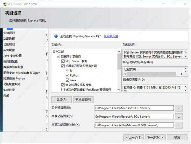This screenshot has height=144, width=191.
Task: Click the disk requirement text for drive C
Action: point(152,87)
